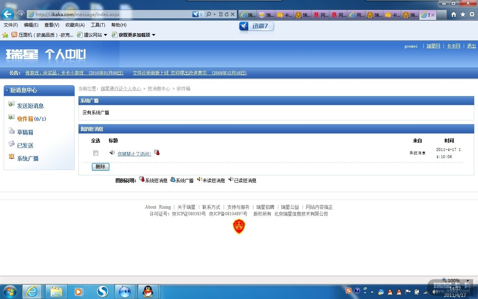Click the Stop loading X icon in address bar
Image resolution: width=478 pixels, height=299 pixels.
pyautogui.click(x=233, y=14)
